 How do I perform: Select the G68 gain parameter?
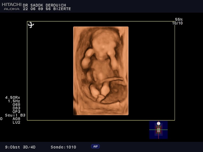[x=16, y=105]
